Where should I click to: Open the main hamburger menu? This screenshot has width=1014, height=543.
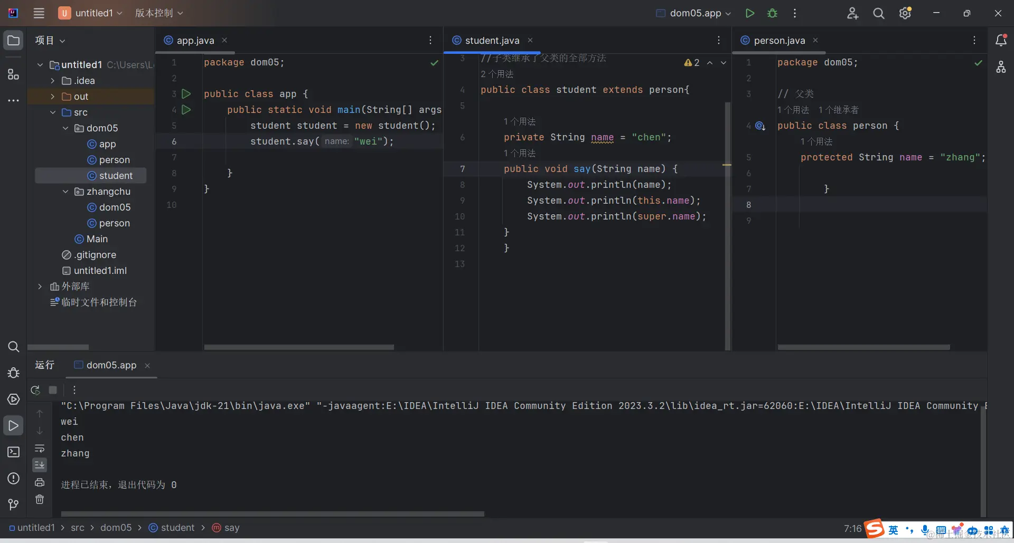click(39, 13)
